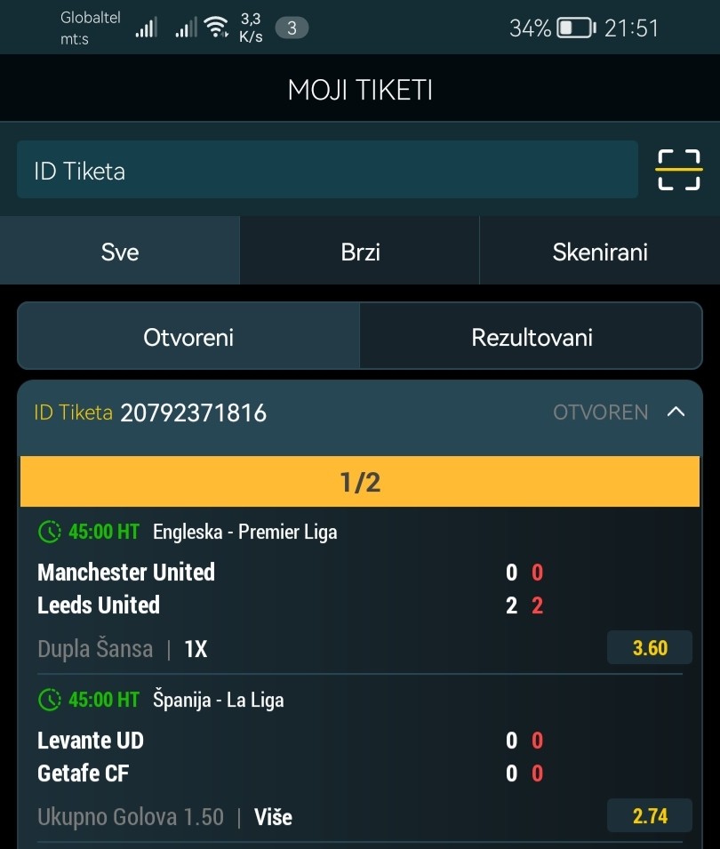Image resolution: width=720 pixels, height=849 pixels.
Task: Tap the yellow 1/2 progress bar
Action: click(360, 482)
